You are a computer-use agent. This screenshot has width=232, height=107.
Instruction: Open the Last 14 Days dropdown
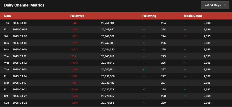click(x=215, y=5)
